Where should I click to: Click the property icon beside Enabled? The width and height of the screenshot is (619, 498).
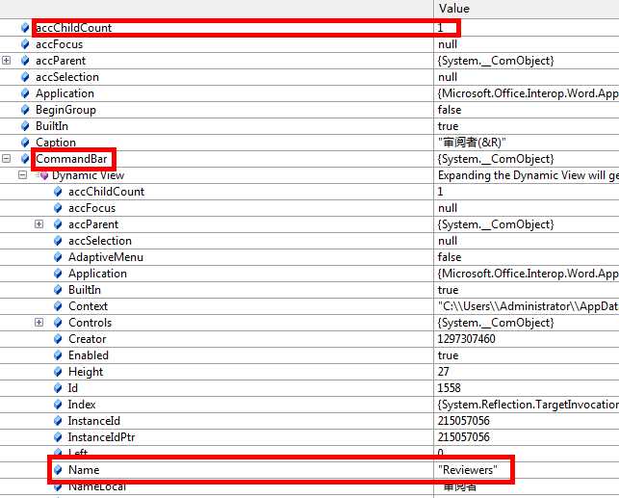(58, 355)
